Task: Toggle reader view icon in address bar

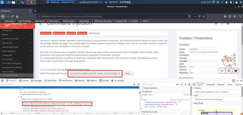Action: coord(189,16)
